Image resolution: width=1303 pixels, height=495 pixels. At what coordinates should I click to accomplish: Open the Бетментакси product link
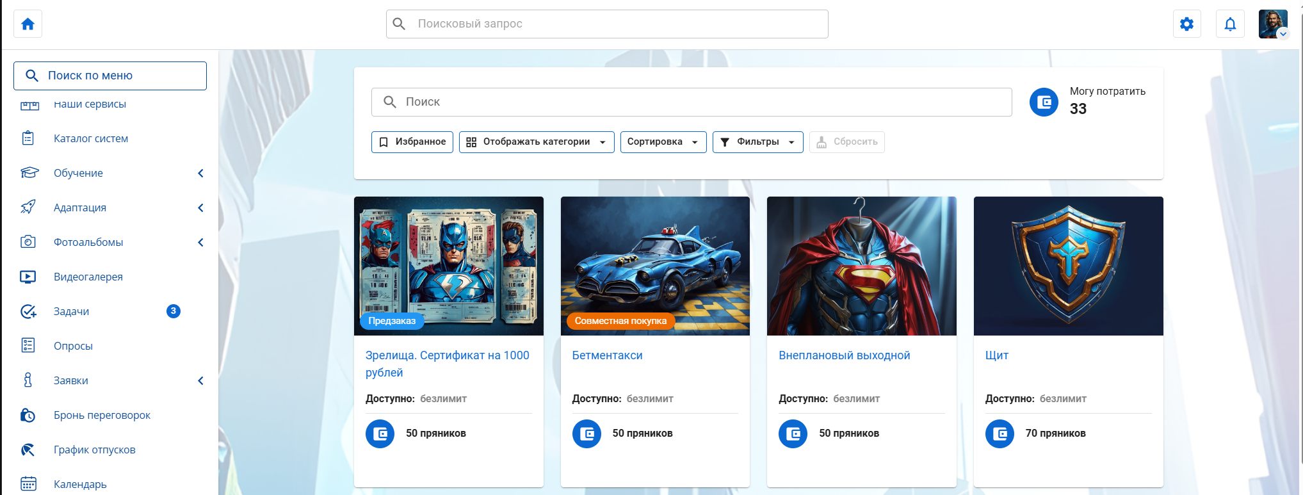(607, 355)
